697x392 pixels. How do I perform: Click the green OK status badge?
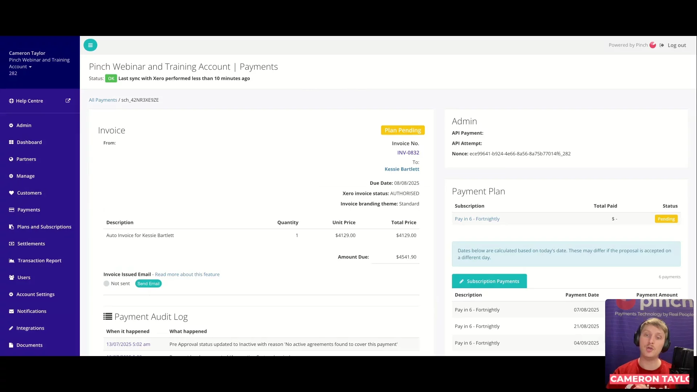[x=111, y=78]
